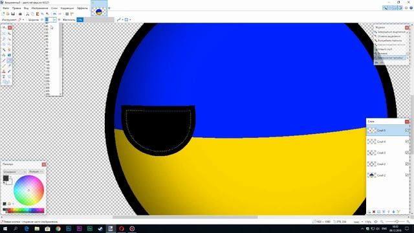This screenshot has width=414, height=233.
Task: Delete layer with red X icon
Action: tap(374, 212)
